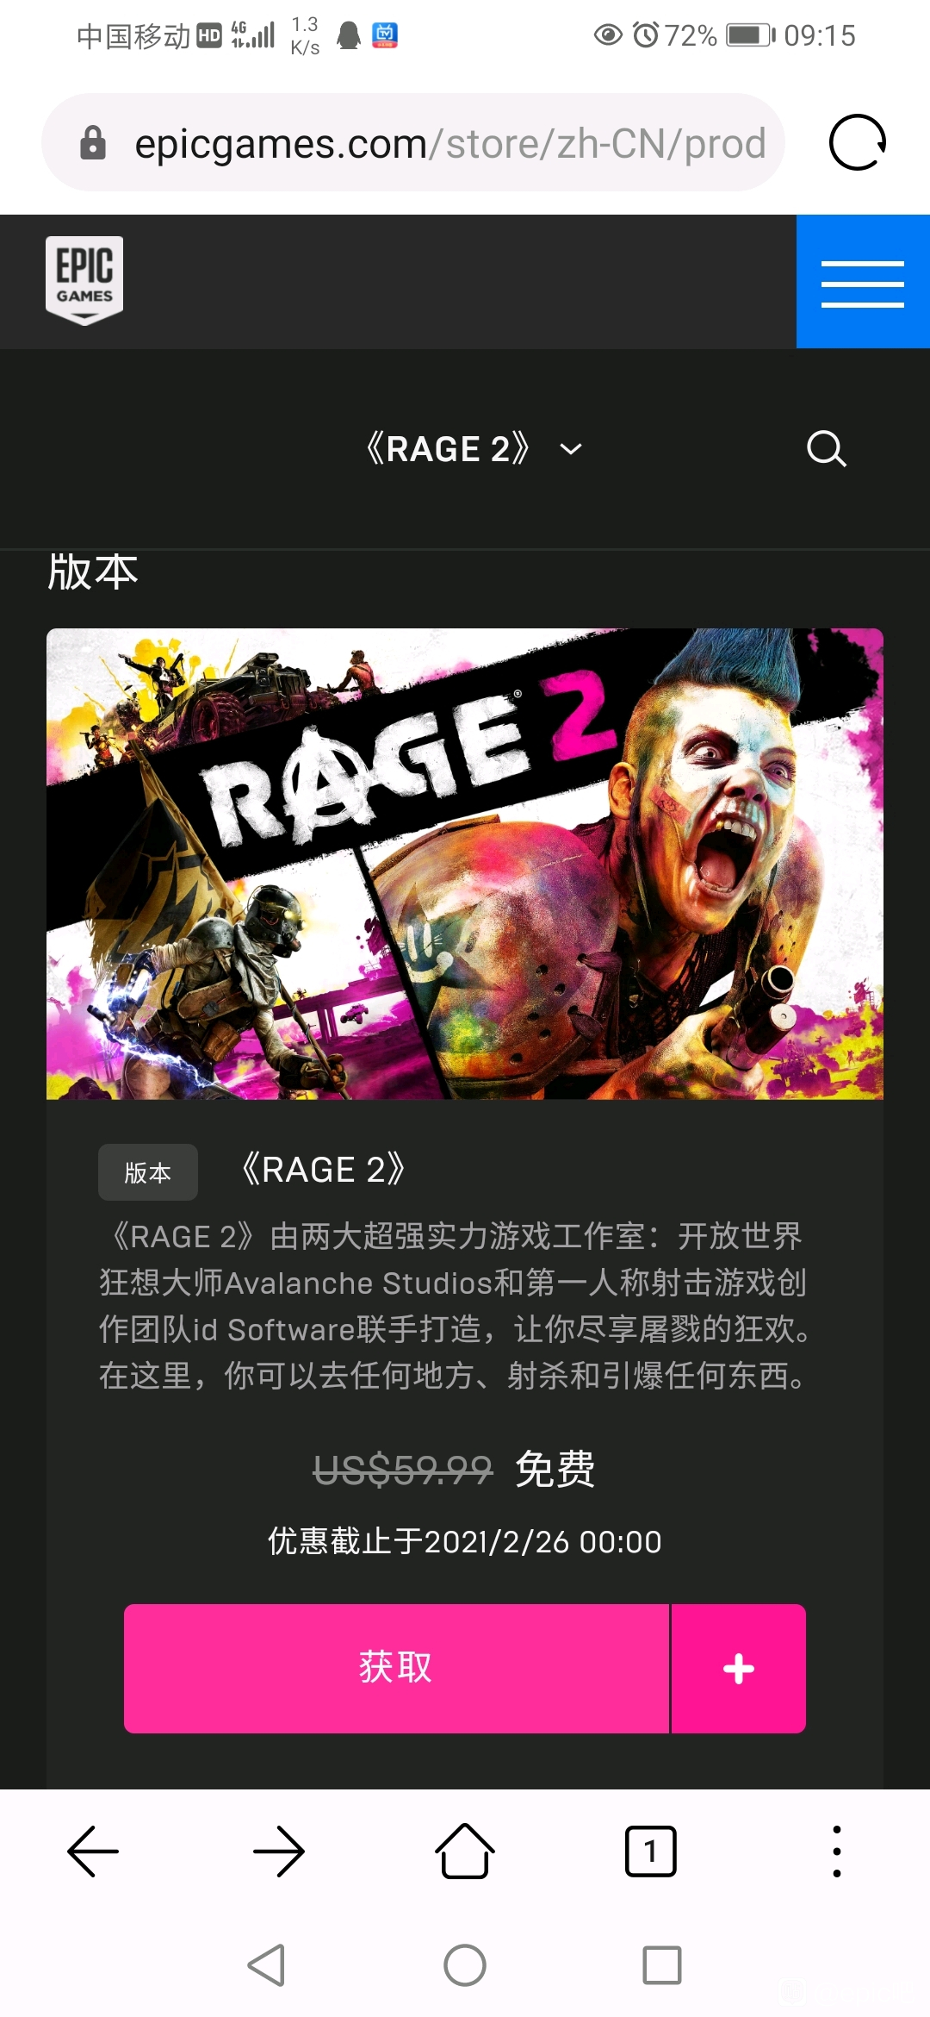
Task: Open the browser home page icon
Action: tap(465, 1851)
